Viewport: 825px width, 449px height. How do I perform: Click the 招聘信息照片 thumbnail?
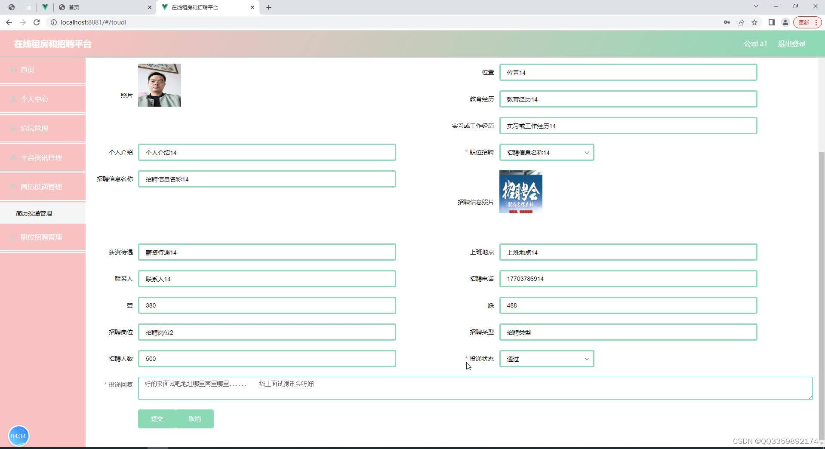pyautogui.click(x=521, y=192)
